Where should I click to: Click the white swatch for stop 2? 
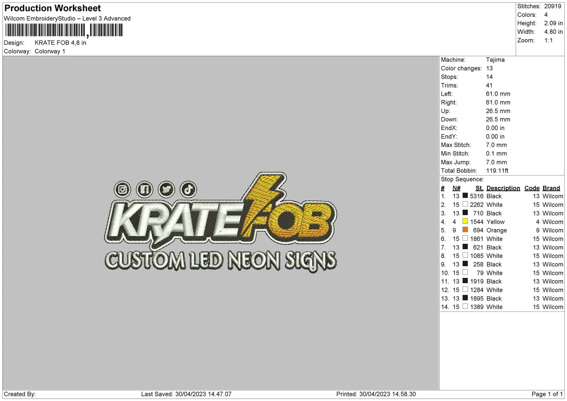465,204
